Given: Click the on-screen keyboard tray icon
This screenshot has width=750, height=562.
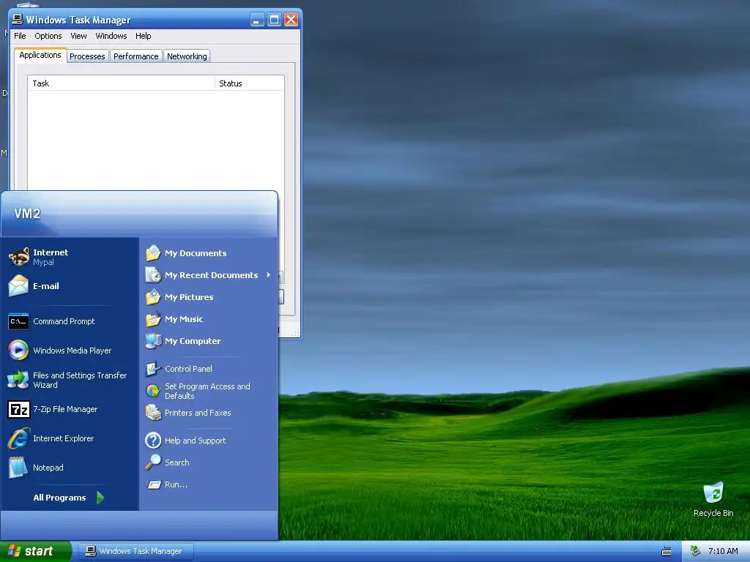Looking at the screenshot, I should [667, 552].
